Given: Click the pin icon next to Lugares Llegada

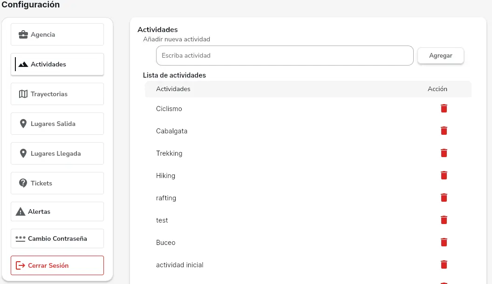Looking at the screenshot, I should pyautogui.click(x=23, y=153).
